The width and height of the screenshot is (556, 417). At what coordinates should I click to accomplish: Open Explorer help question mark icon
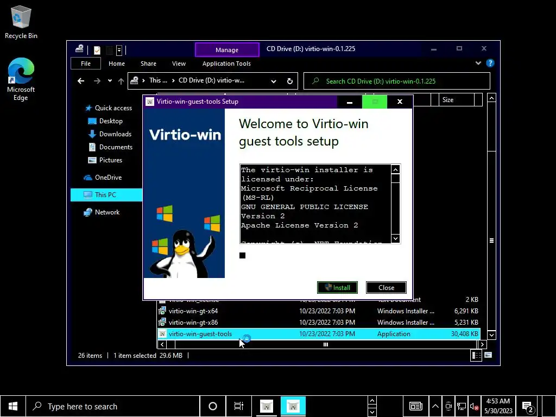click(490, 63)
